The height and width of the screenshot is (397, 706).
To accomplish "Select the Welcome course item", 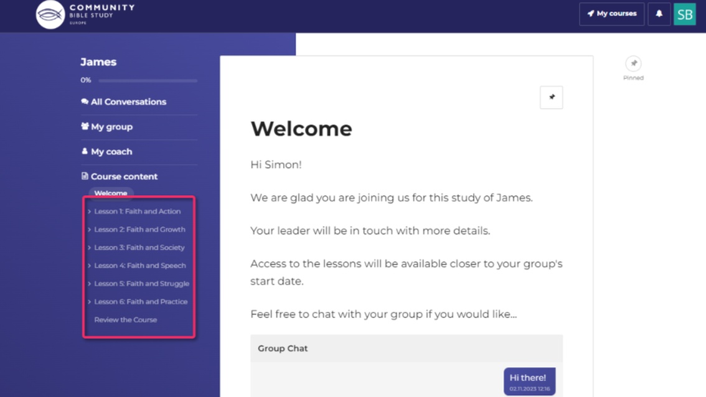I will [x=111, y=193].
